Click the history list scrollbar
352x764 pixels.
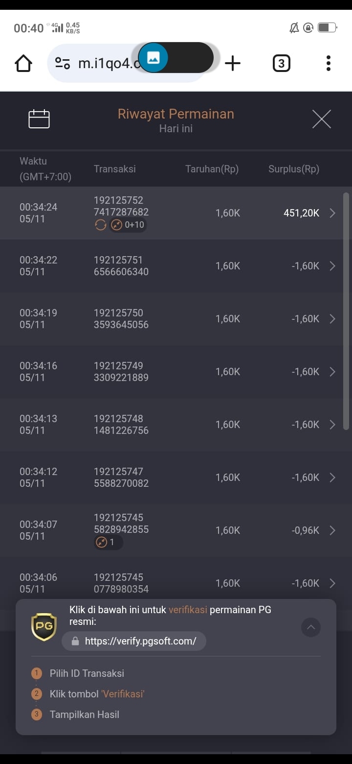(x=346, y=311)
